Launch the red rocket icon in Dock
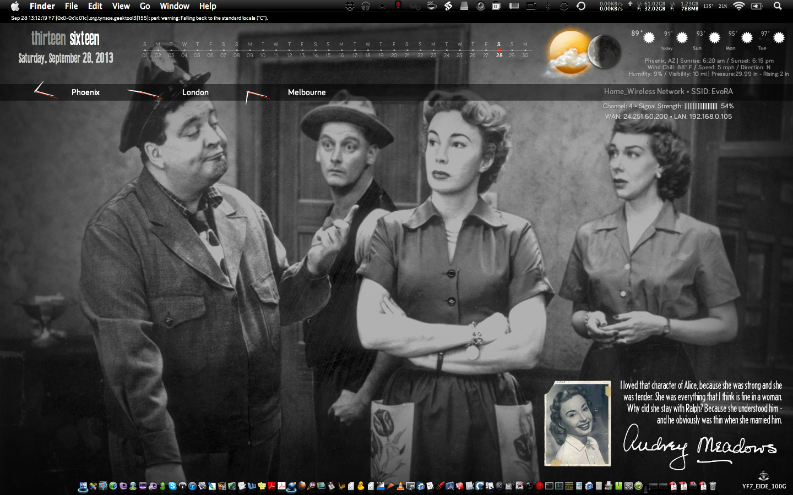 click(x=440, y=486)
